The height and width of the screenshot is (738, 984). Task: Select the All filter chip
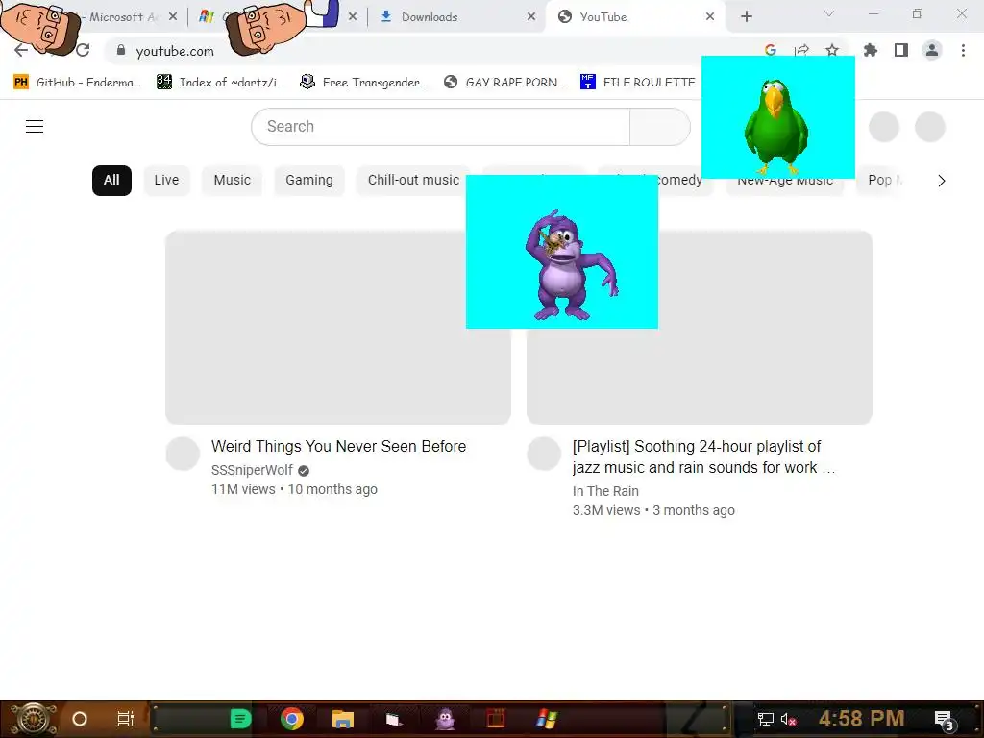point(111,180)
